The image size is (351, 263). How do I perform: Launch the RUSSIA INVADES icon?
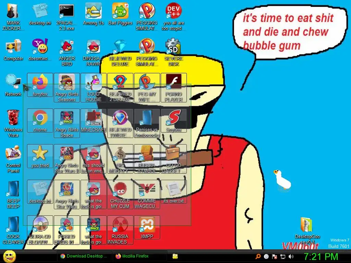[120, 230]
